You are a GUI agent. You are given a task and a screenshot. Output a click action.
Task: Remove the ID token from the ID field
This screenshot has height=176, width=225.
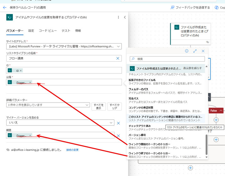tap(21, 71)
